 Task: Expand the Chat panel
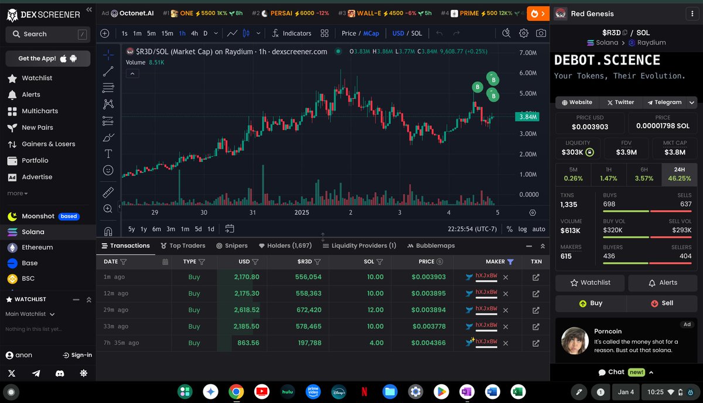(626, 372)
